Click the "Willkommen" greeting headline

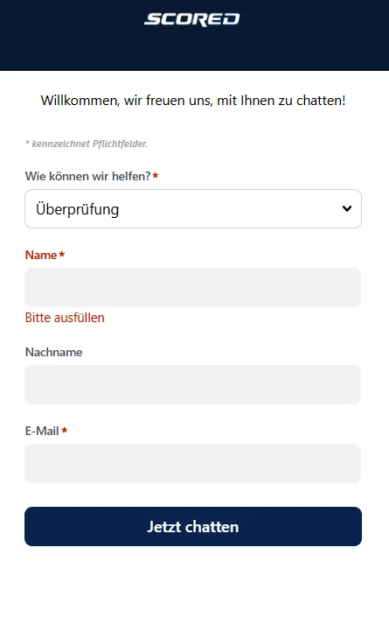(193, 101)
